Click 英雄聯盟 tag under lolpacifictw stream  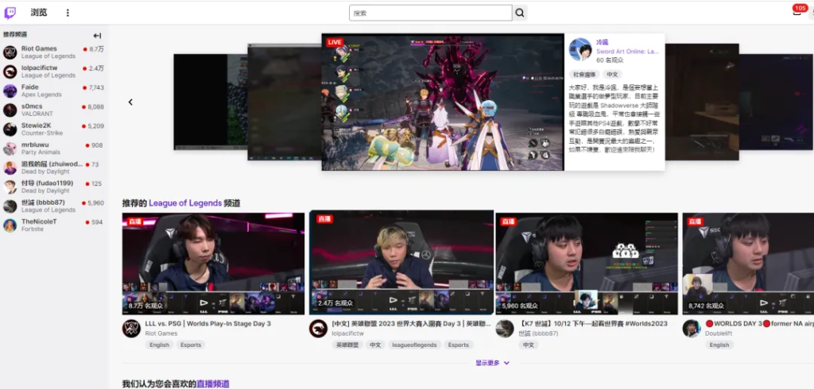pyautogui.click(x=347, y=345)
